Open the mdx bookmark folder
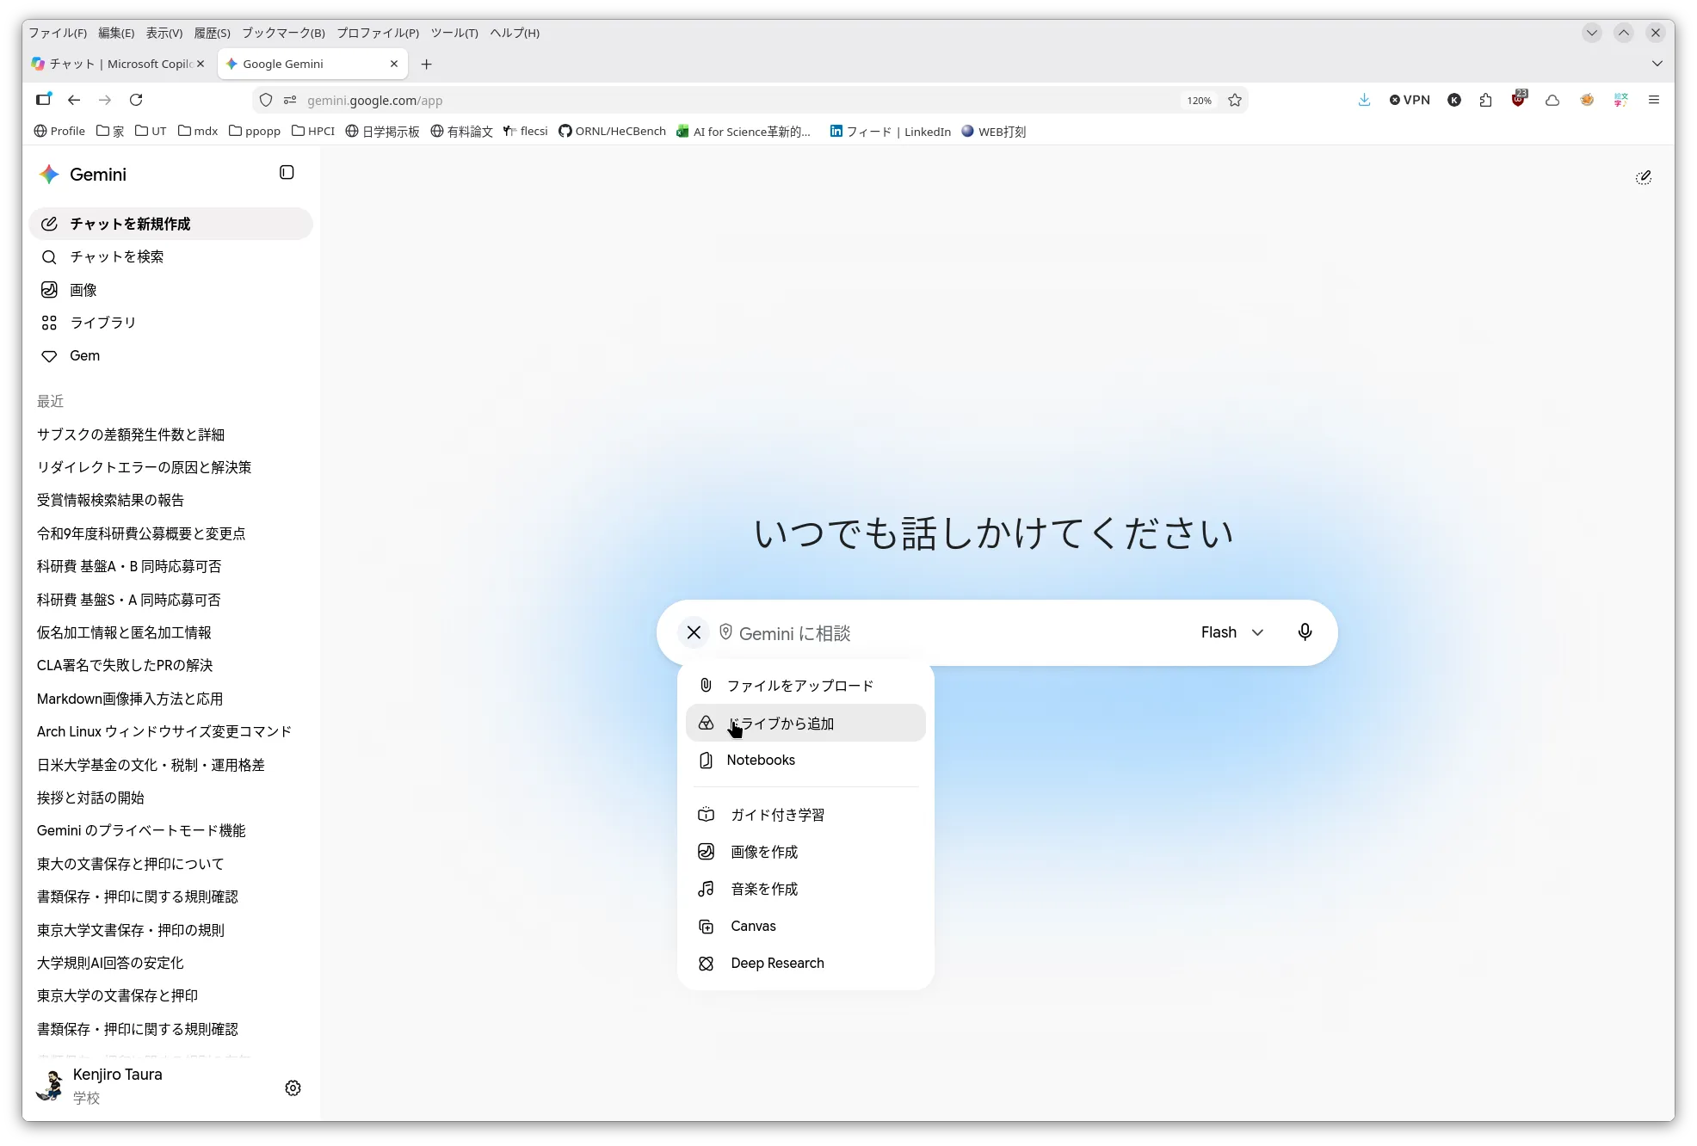Viewport: 1697px width, 1146px height. point(198,131)
